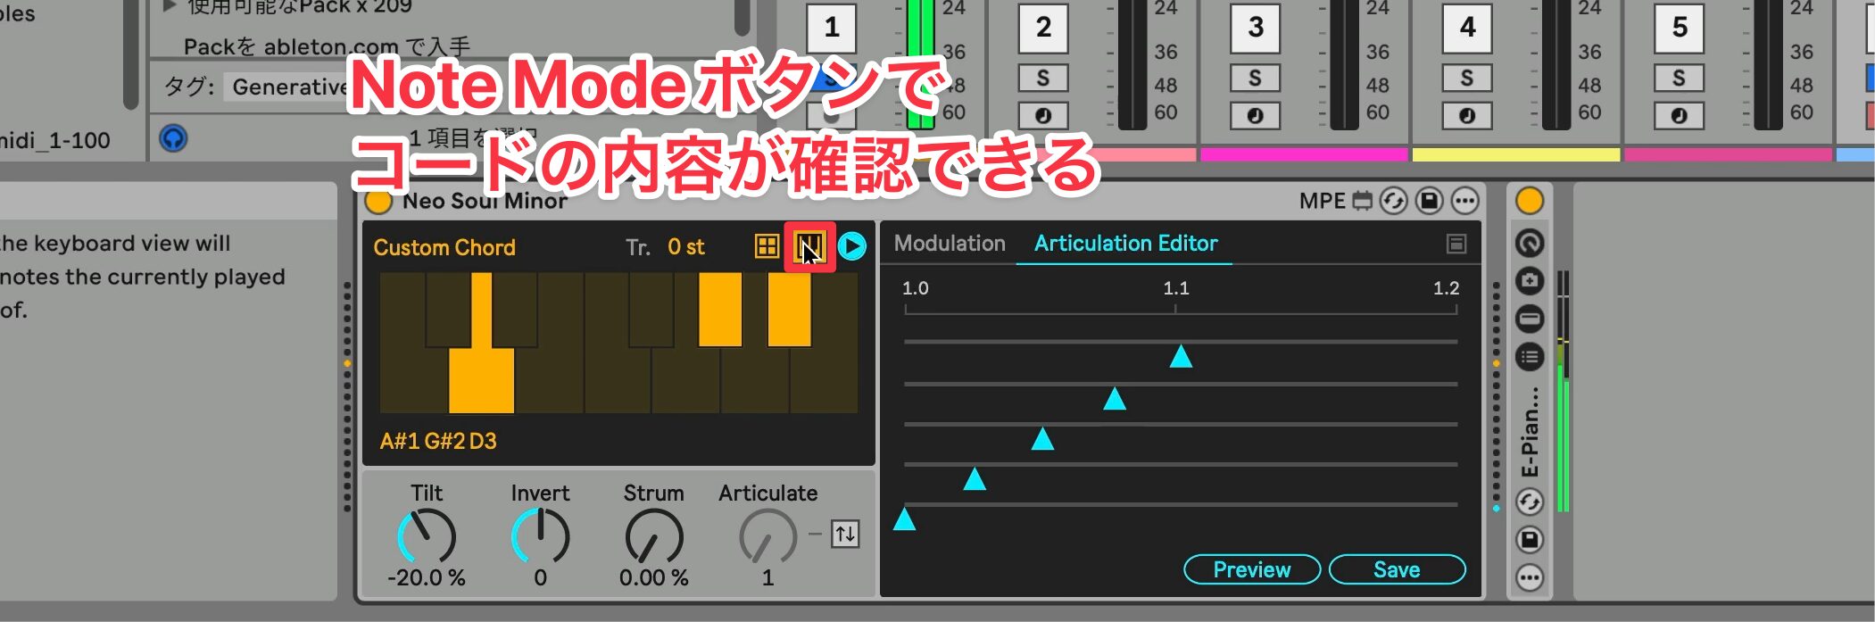Arm track 2 with the note button
This screenshot has width=1875, height=622.
point(1043,115)
